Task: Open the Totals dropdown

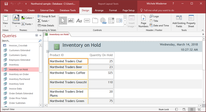Action: click(x=43, y=21)
